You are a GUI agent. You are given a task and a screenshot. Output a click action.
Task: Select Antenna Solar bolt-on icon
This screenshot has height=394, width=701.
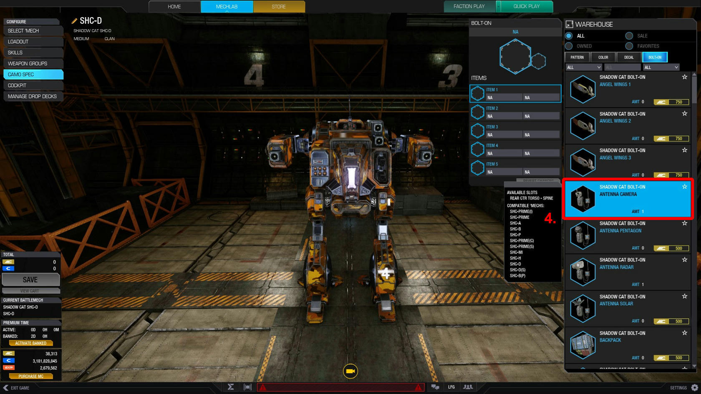tap(583, 309)
